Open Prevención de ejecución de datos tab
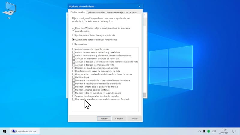240x135 pixels. (122, 12)
